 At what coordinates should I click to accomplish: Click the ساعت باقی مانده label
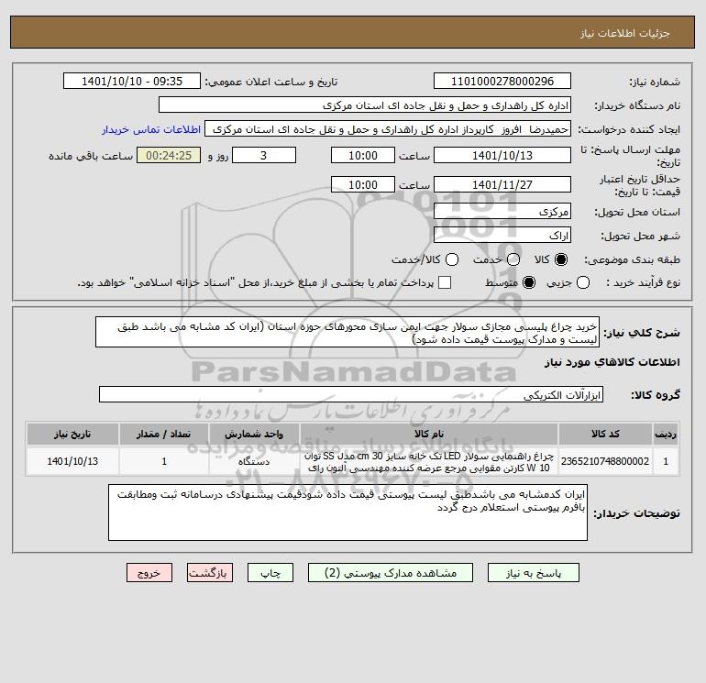(91, 156)
